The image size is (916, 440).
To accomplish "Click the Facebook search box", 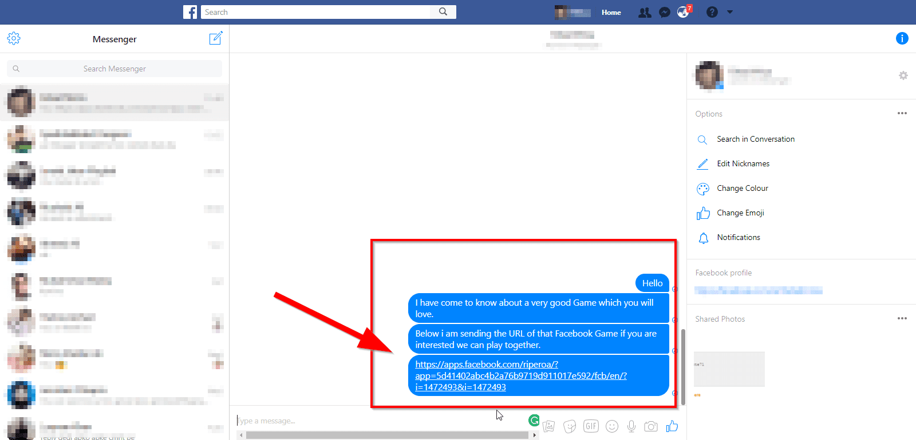I will point(315,12).
